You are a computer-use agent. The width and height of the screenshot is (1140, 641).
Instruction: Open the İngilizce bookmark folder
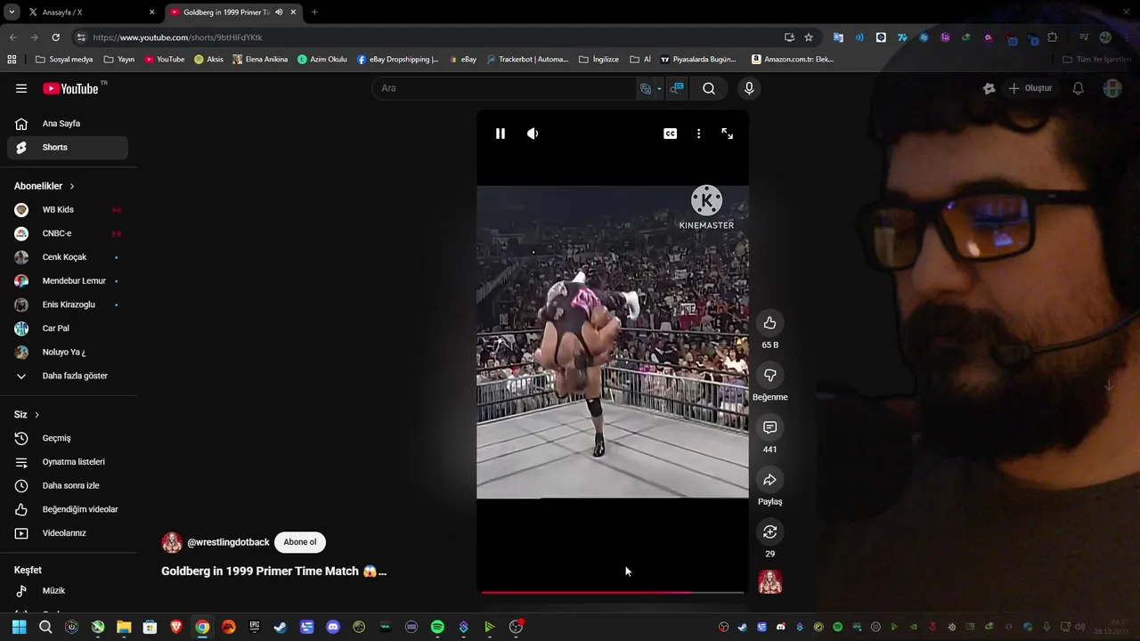pyautogui.click(x=599, y=60)
